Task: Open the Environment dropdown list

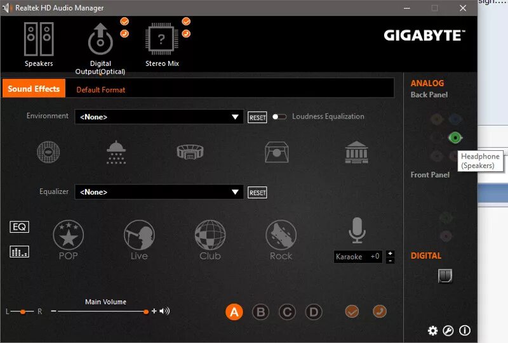Action: [x=159, y=117]
